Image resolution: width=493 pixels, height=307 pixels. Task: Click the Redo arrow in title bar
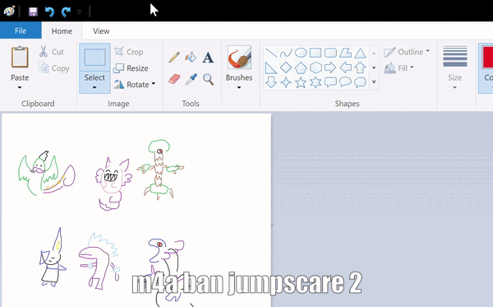point(66,12)
